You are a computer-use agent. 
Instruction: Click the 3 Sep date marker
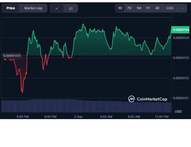[x=78, y=117]
